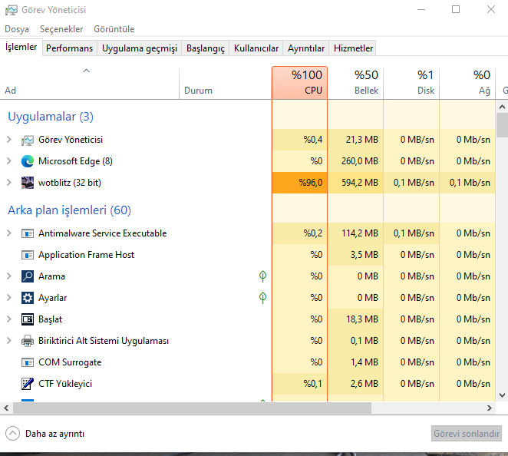Click the vertical scrollbar down arrow

pos(502,395)
